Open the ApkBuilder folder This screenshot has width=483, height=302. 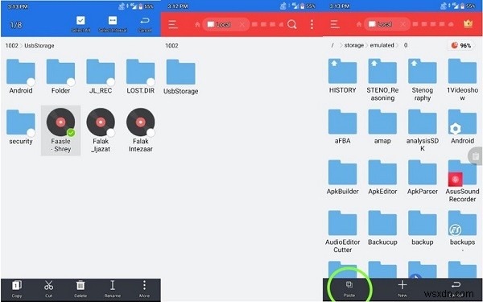point(343,177)
